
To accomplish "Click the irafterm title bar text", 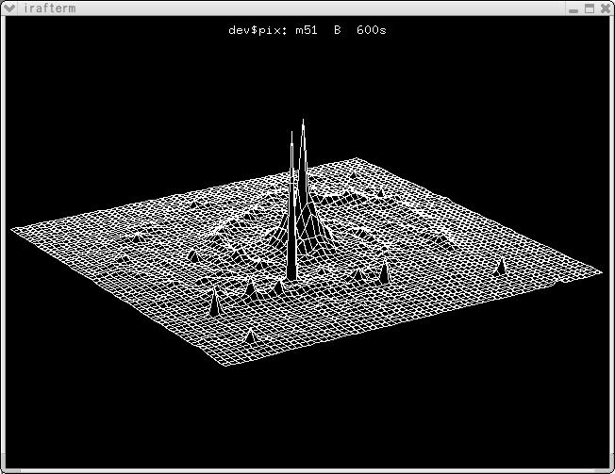I will (x=49, y=8).
